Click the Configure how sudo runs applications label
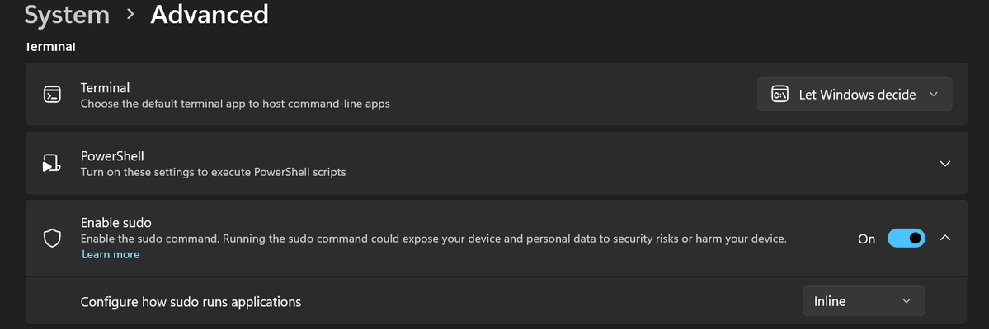 [191, 302]
